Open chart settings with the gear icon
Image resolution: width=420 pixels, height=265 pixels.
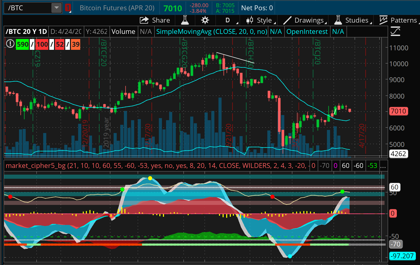point(205,20)
